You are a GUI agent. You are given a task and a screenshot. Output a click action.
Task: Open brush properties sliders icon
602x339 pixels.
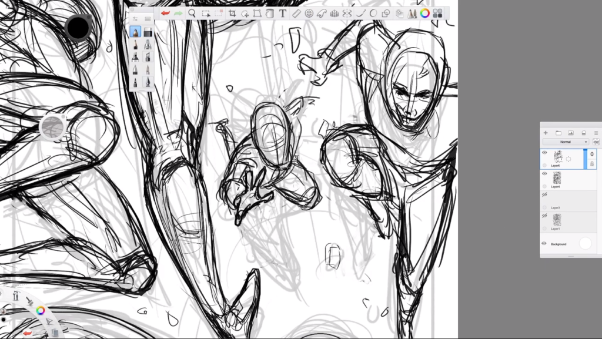pyautogui.click(x=135, y=19)
